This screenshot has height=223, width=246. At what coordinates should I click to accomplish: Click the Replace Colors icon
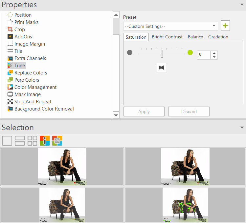(10, 73)
